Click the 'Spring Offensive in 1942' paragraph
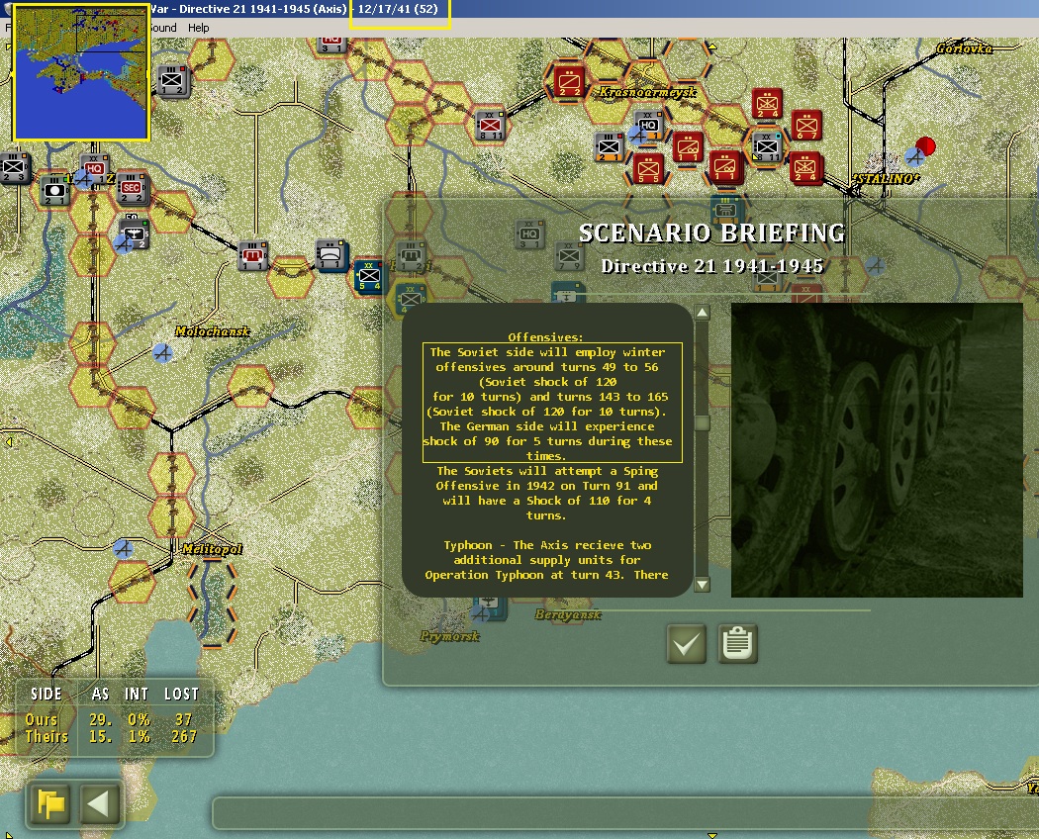The image size is (1039, 839). click(546, 493)
